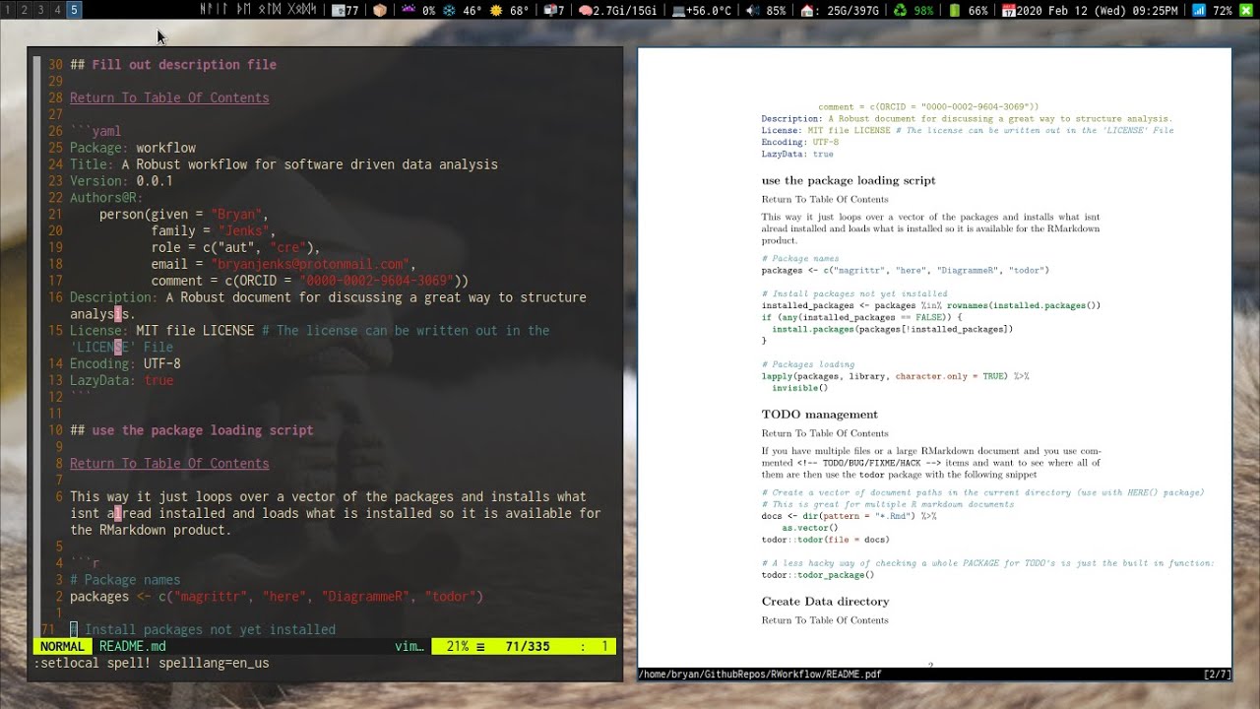Switch to workspace 2 in top bar
Image resolution: width=1260 pixels, height=709 pixels.
[25, 10]
